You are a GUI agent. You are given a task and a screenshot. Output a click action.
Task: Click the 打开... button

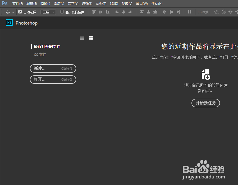[x=53, y=80]
